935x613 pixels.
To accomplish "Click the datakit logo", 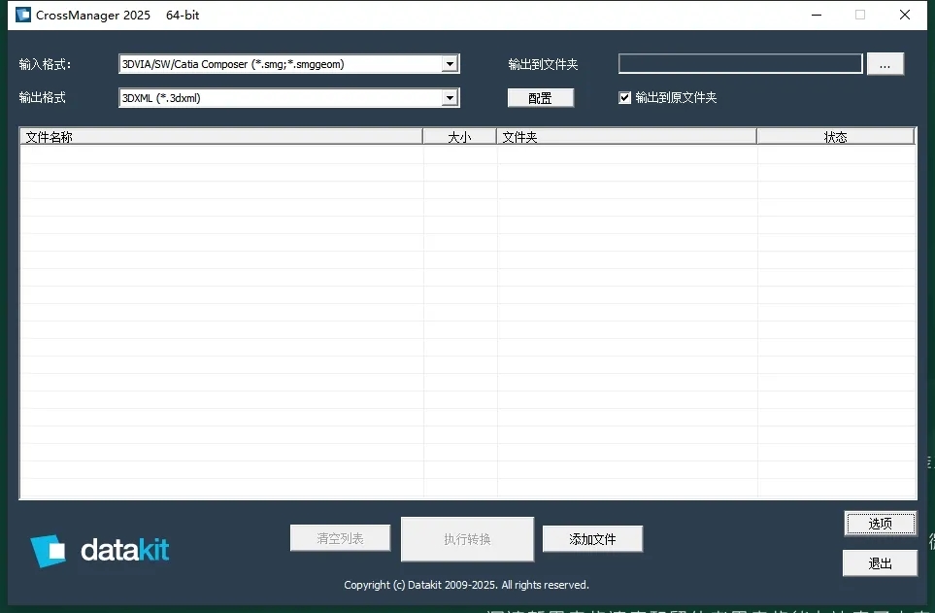I will coord(100,550).
